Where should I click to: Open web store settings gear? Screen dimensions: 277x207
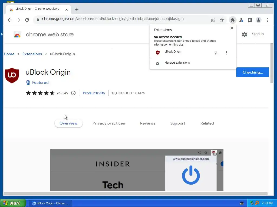(245, 34)
